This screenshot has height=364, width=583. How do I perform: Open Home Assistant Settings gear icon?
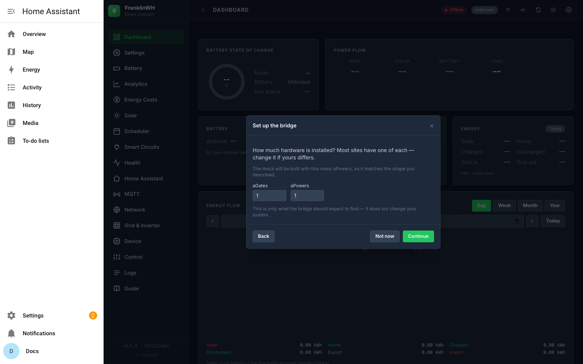click(x=11, y=315)
